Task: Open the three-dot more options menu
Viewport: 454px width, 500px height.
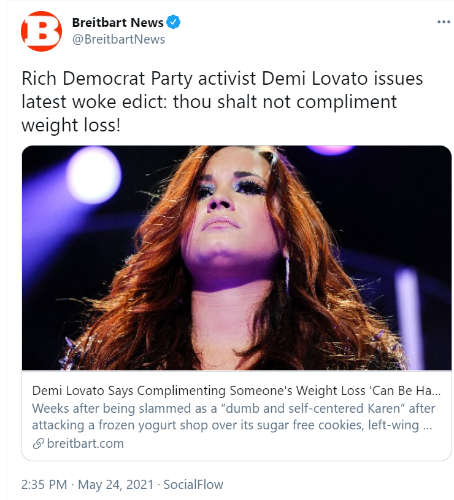Action: (444, 22)
